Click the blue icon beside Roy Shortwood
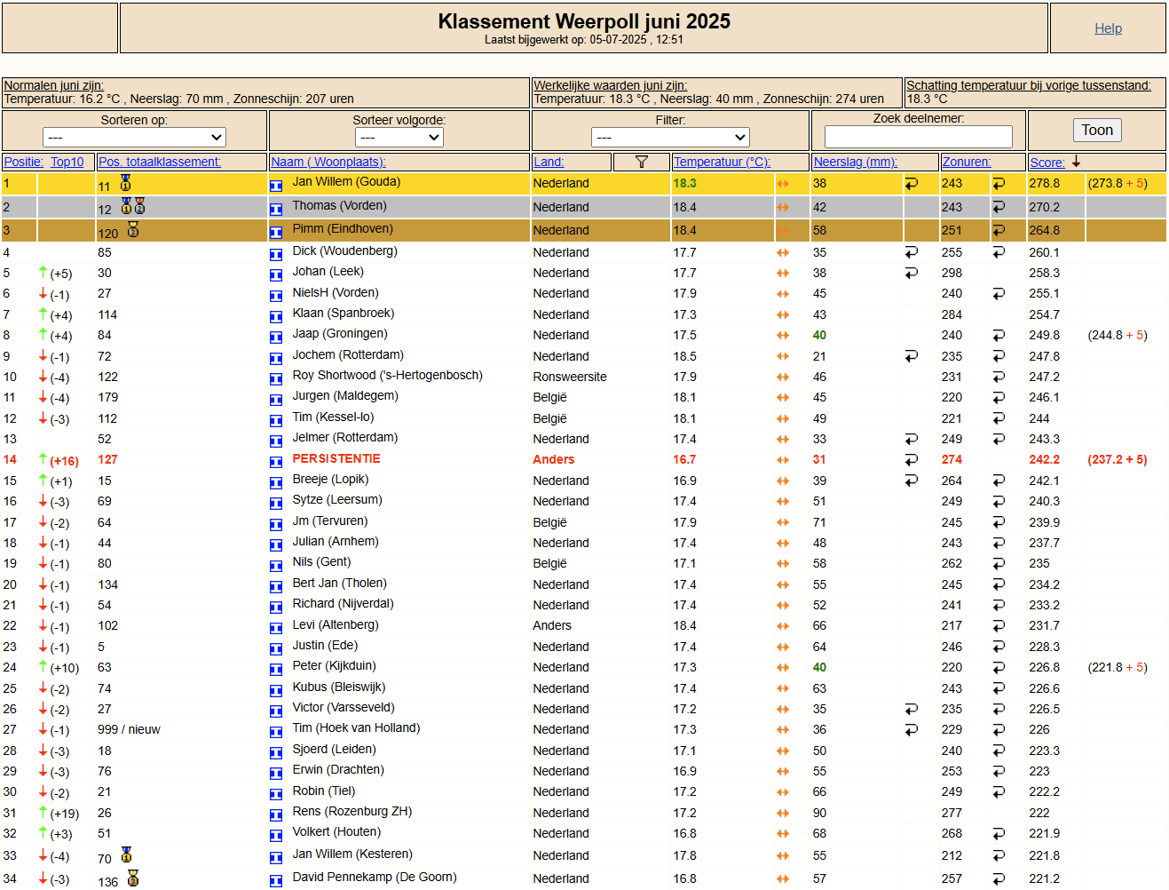This screenshot has height=890, width=1169. coord(276,378)
